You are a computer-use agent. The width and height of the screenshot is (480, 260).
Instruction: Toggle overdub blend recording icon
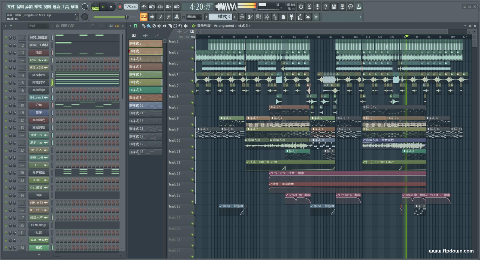tap(168, 7)
